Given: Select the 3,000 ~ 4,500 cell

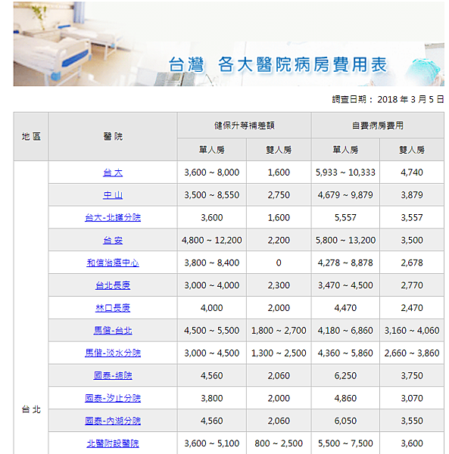Looking at the screenshot, I should [212, 353].
